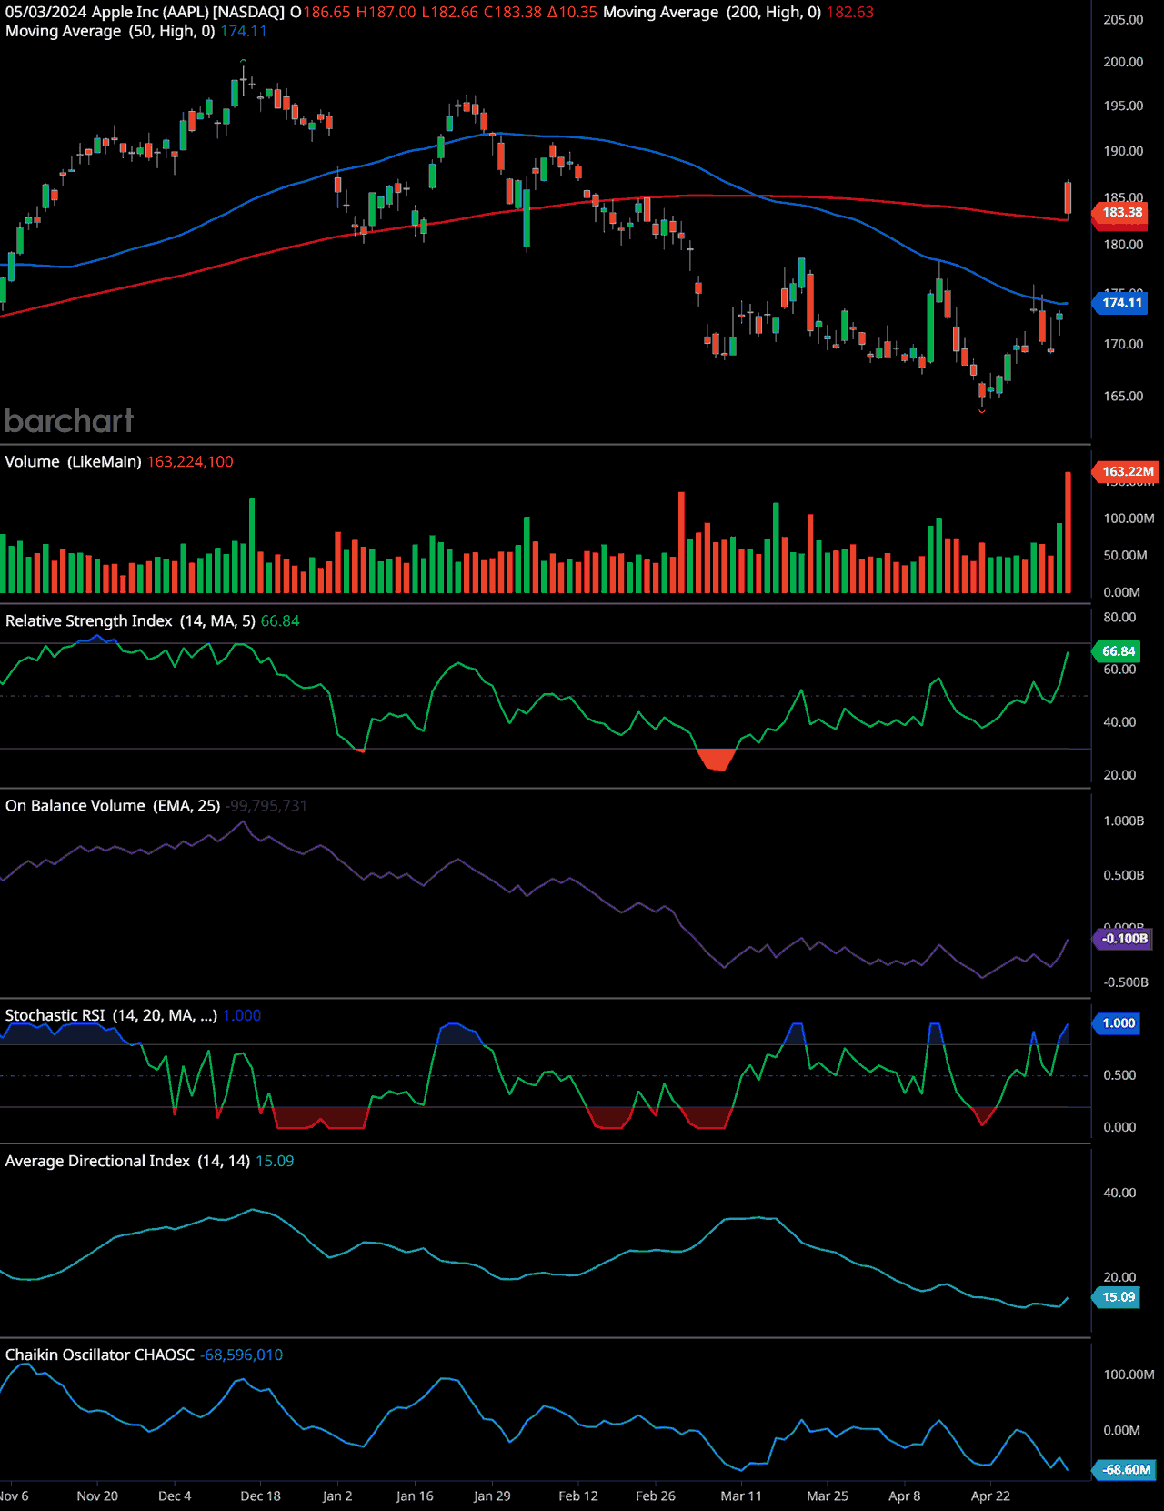Click the 195.00 price axis label
Image resolution: width=1164 pixels, height=1511 pixels.
pyautogui.click(x=1123, y=106)
